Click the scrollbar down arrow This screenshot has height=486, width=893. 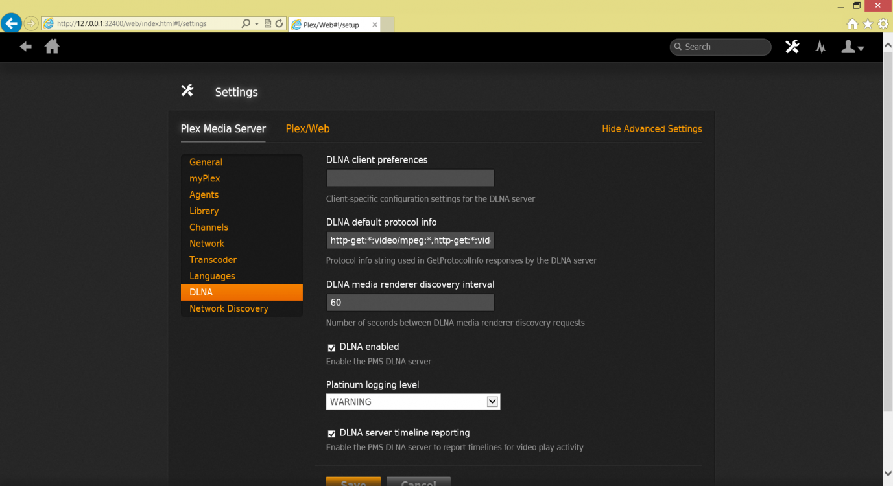click(888, 474)
